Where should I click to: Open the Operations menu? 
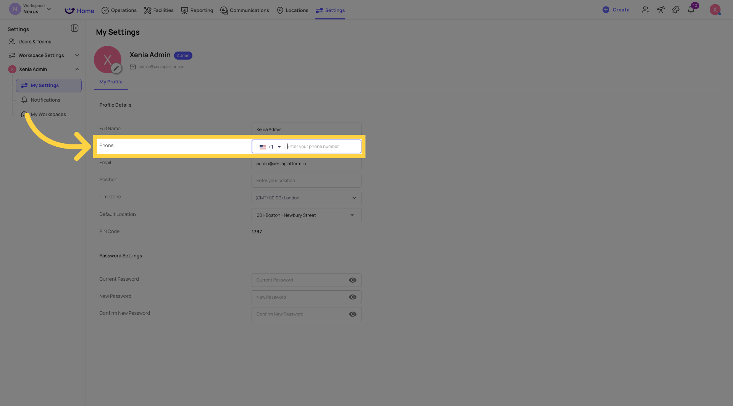click(119, 10)
